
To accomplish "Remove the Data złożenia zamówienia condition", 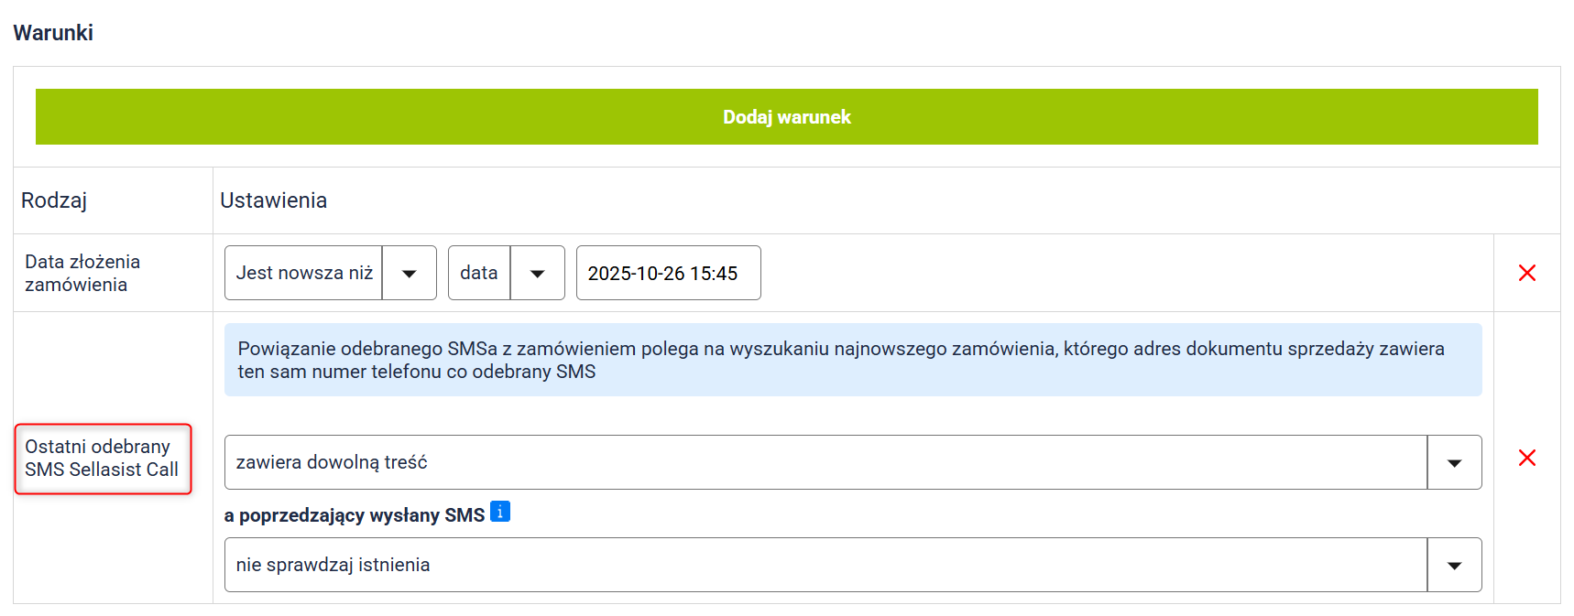I will (x=1526, y=273).
